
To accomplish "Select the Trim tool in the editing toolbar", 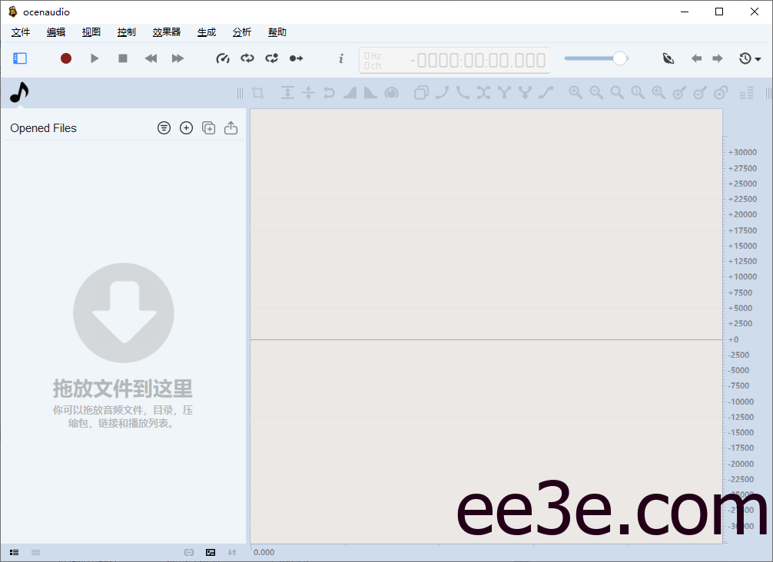I will (257, 92).
